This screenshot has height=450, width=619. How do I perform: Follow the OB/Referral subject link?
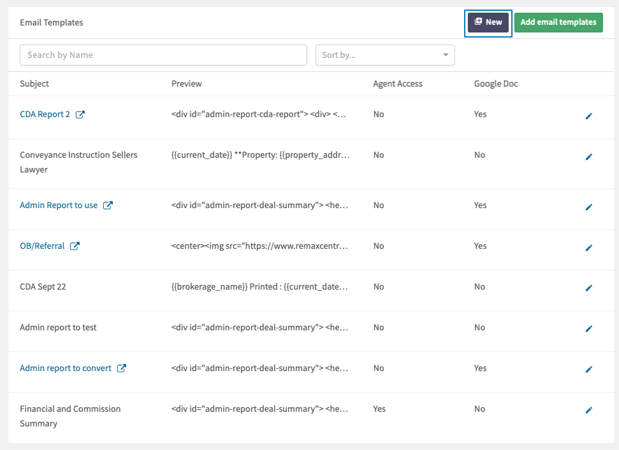[42, 246]
